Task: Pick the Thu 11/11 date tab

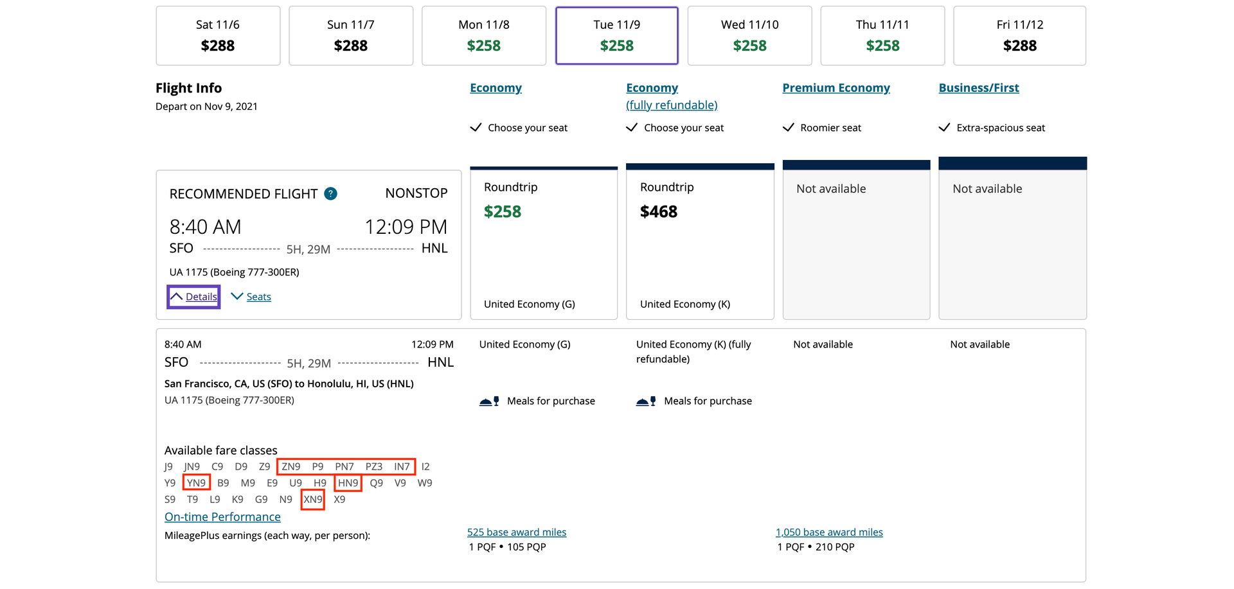Action: (x=882, y=35)
